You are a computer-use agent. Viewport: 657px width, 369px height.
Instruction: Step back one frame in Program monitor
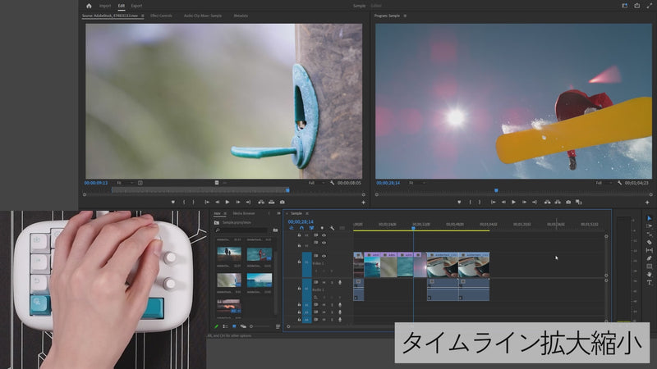click(x=503, y=202)
